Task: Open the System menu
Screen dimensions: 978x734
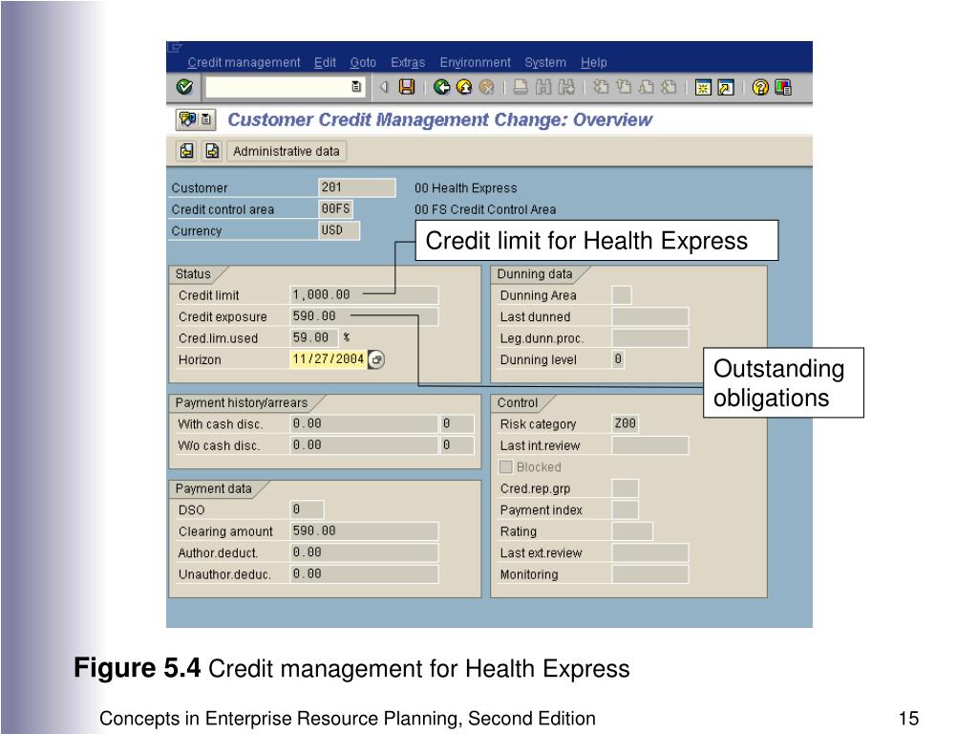Action: pos(545,62)
